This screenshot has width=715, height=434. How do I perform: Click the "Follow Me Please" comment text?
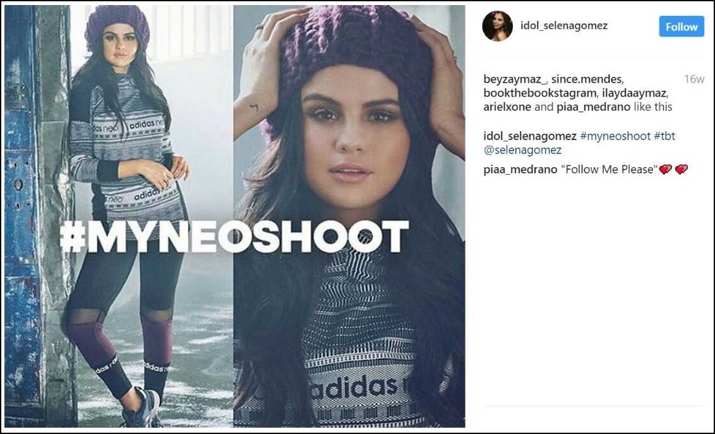coord(610,170)
